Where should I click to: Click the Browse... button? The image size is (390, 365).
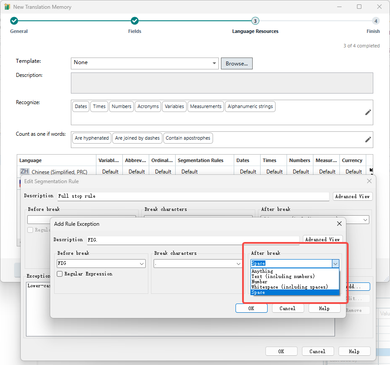(236, 64)
